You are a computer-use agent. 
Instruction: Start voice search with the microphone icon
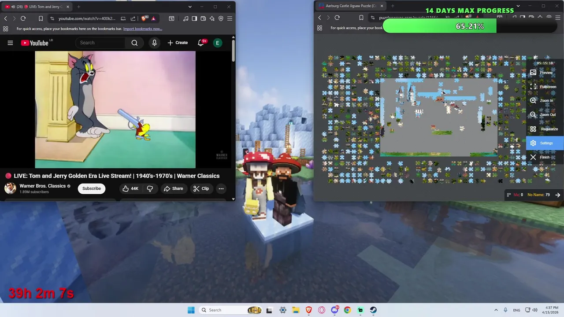click(154, 43)
